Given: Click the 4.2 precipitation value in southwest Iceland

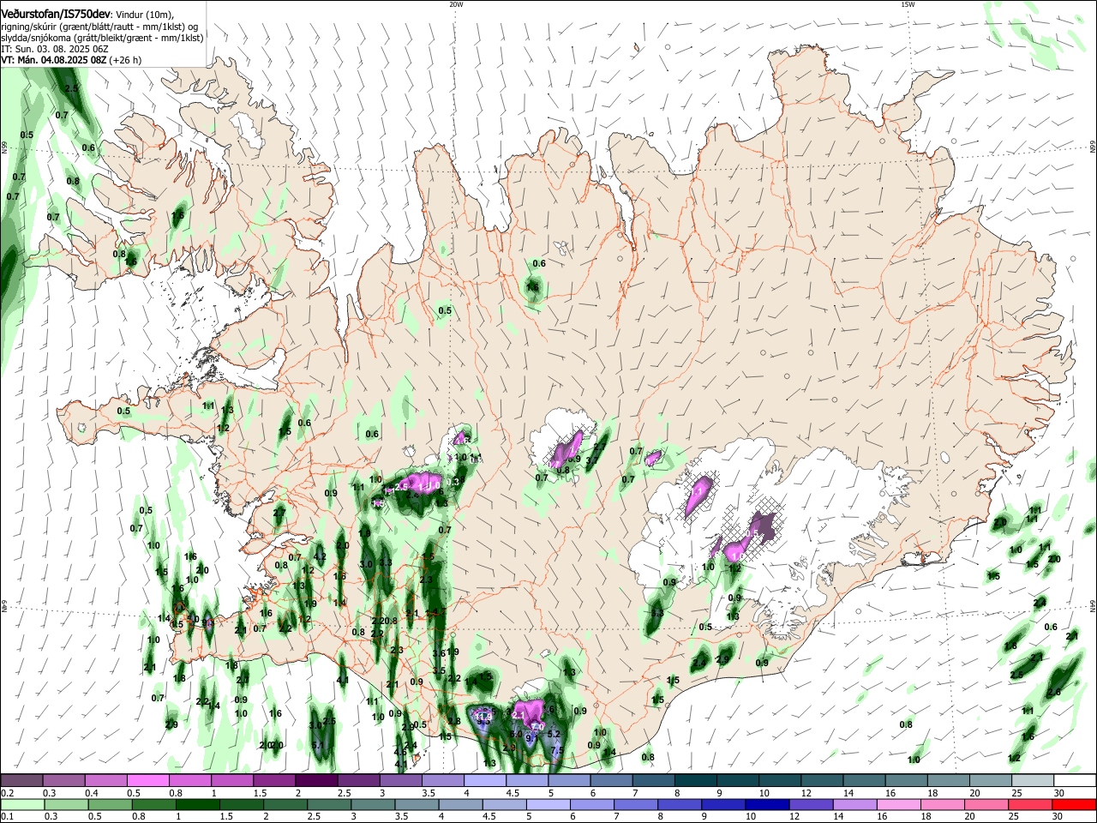Looking at the screenshot, I should point(321,556).
